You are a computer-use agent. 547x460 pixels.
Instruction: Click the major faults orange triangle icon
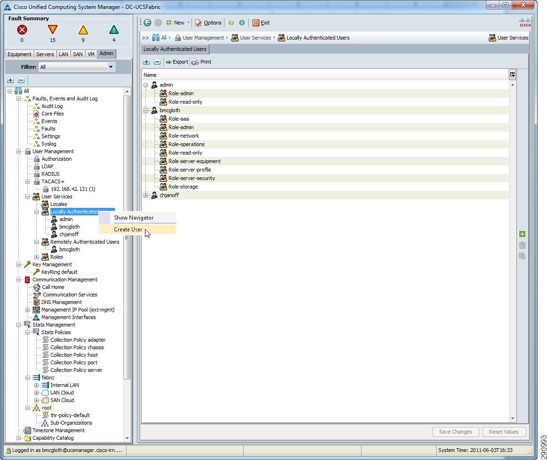click(x=53, y=30)
